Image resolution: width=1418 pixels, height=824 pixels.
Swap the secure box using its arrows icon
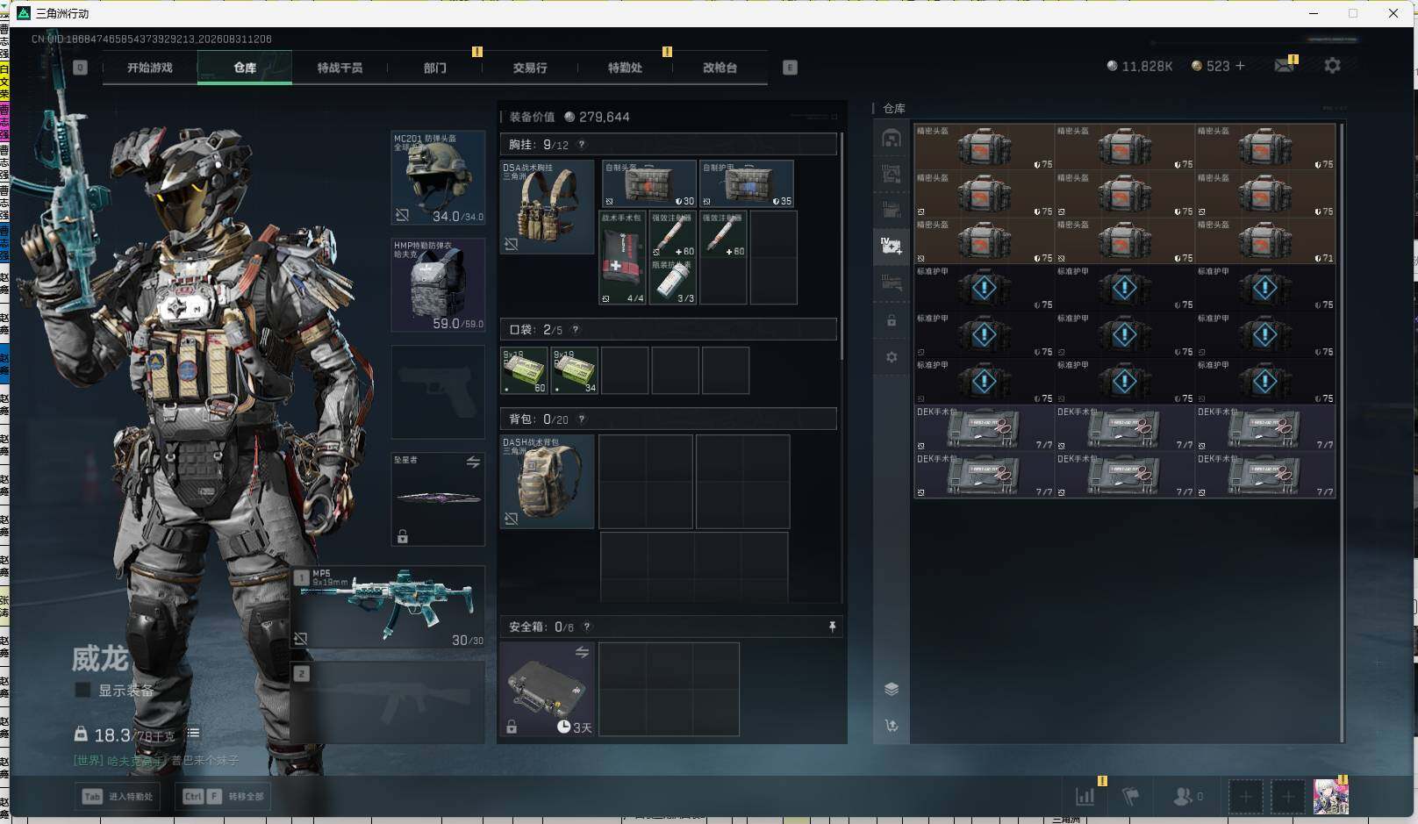pos(582,652)
